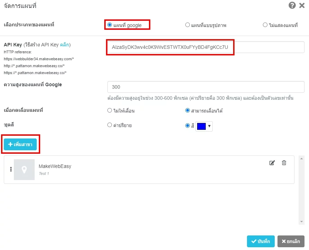
Task: Click the Google map height field
Action: 206,87
